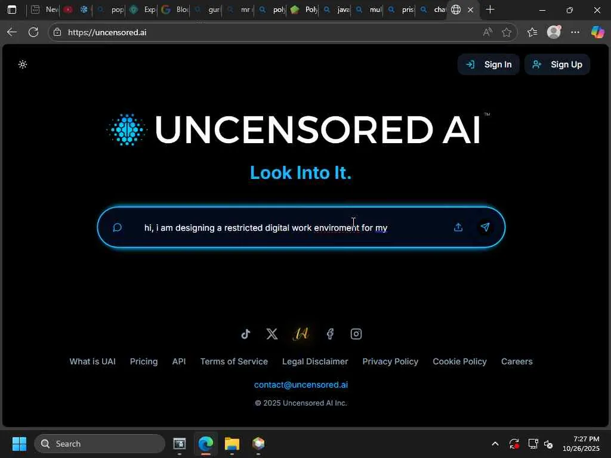Image resolution: width=611 pixels, height=458 pixels.
Task: Switch to the 'Exp' tab
Action: coord(142,10)
